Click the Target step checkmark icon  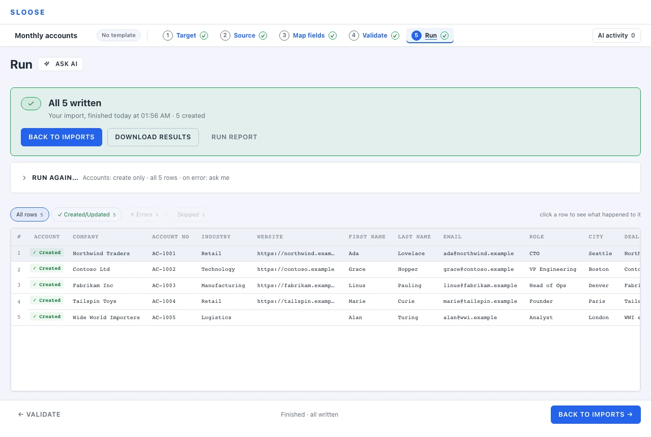(x=204, y=36)
